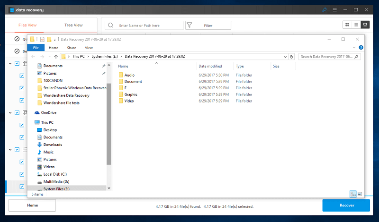The width and height of the screenshot is (379, 222).
Task: Click the Enter Name or Path search field
Action: tap(144, 26)
